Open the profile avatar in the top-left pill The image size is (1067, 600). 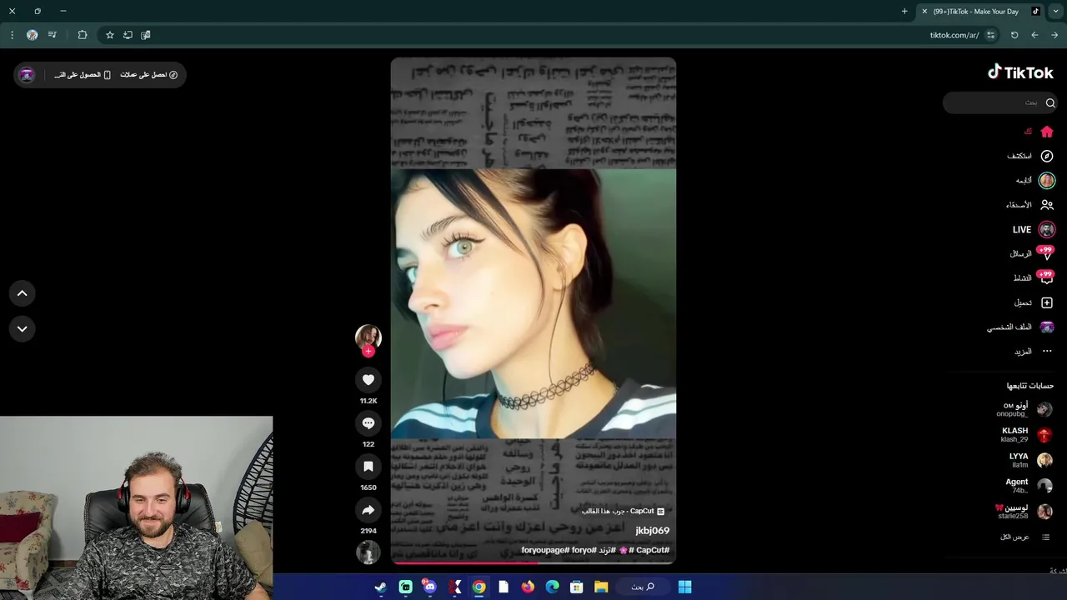(27, 75)
